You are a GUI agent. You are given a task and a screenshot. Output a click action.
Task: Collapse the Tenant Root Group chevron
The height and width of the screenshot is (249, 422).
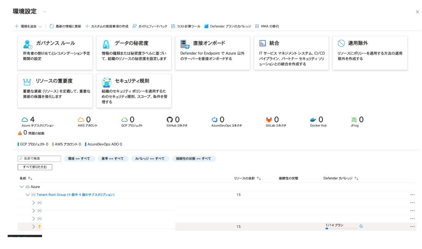pos(28,195)
